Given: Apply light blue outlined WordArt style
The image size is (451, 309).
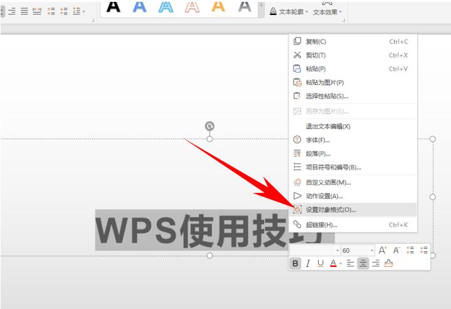Looking at the screenshot, I should (166, 7).
